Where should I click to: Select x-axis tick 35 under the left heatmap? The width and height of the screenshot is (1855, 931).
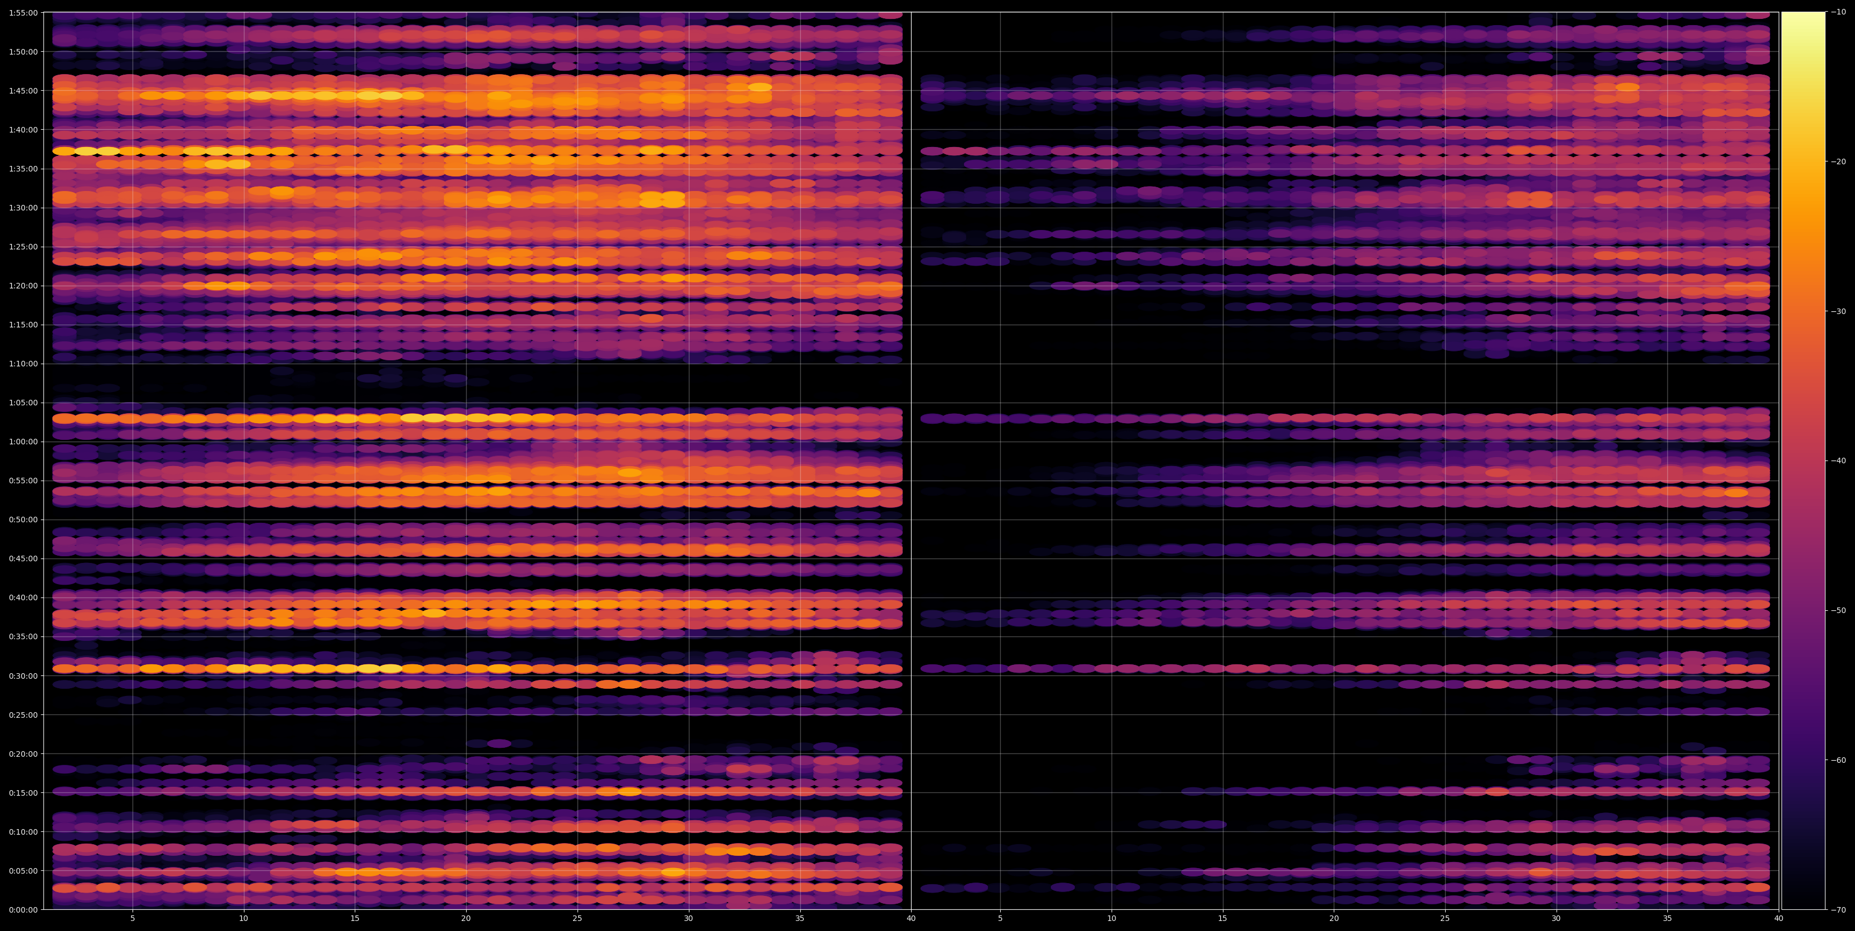(800, 919)
